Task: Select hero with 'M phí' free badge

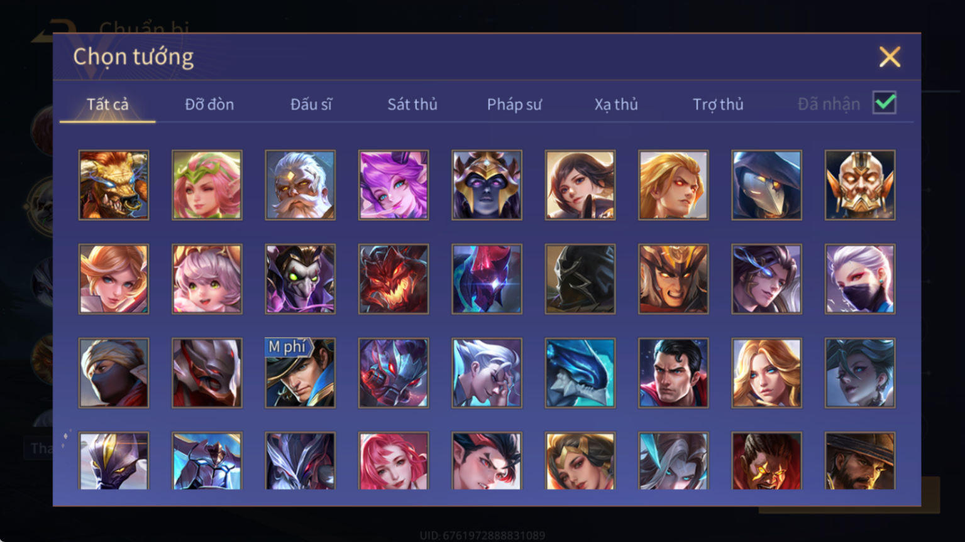Action: (x=301, y=373)
